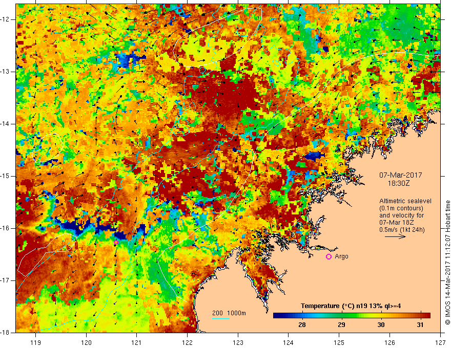This screenshot has height=348, width=451.
Task: Click the time text '18:30Z'
Action: coord(398,183)
